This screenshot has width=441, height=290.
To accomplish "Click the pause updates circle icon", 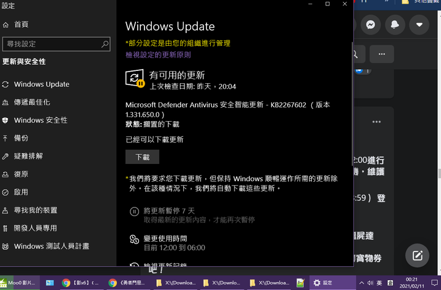I will (134, 211).
